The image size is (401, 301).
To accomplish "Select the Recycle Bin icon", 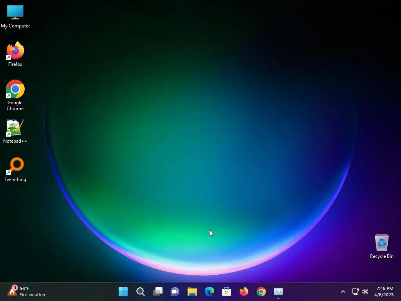I will 381,246.
